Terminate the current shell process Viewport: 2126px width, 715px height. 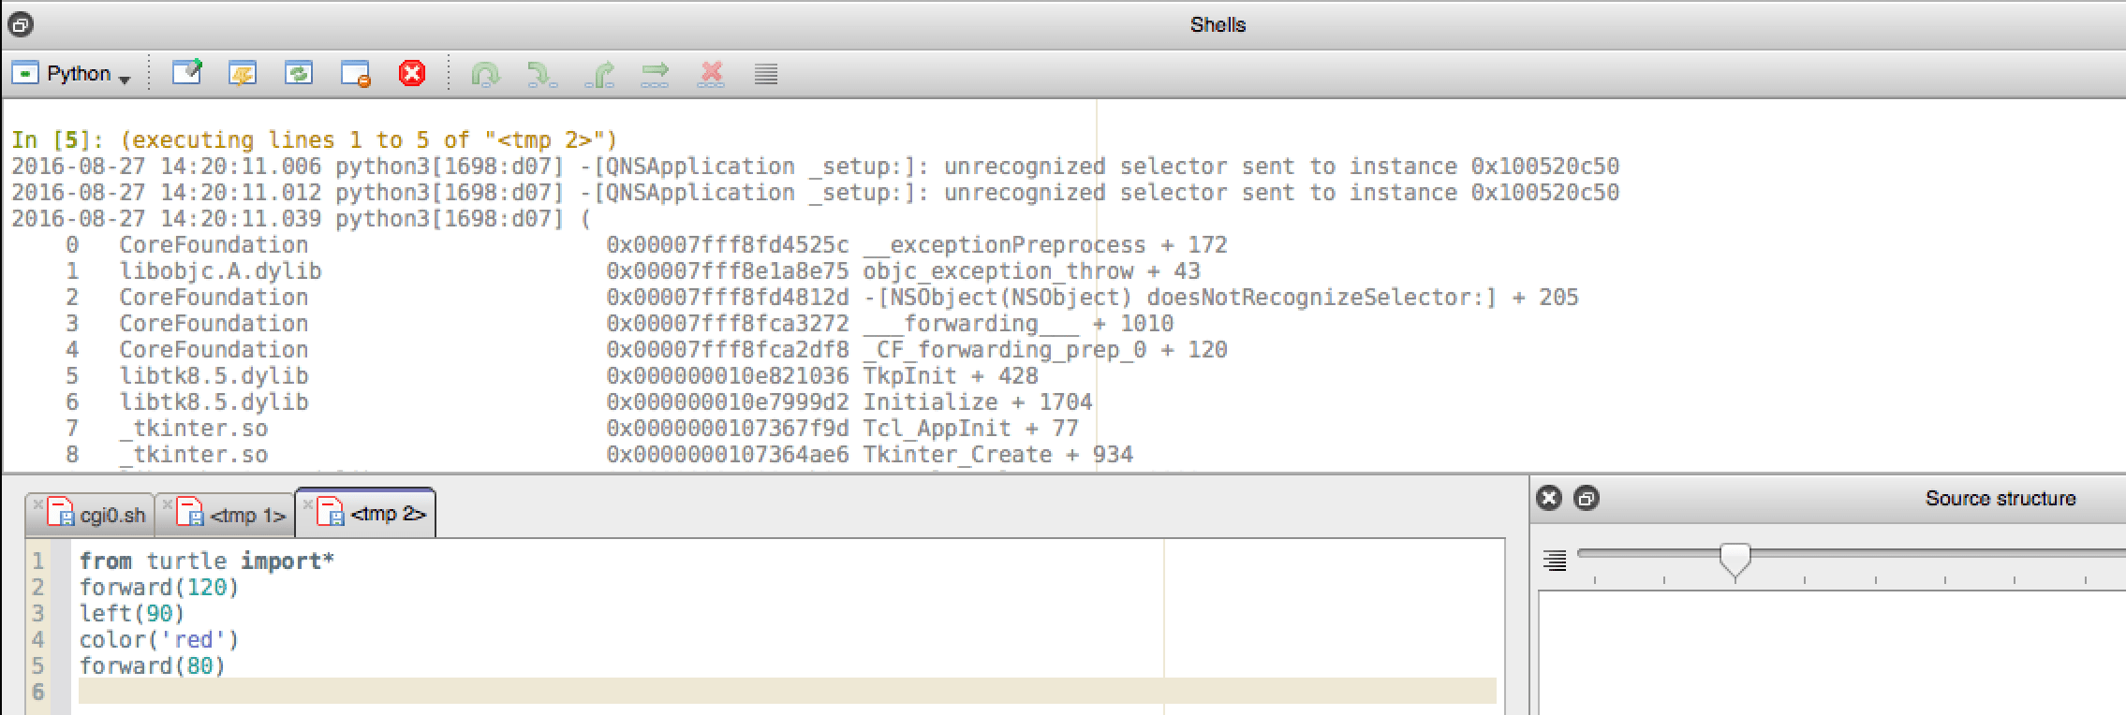(x=355, y=73)
